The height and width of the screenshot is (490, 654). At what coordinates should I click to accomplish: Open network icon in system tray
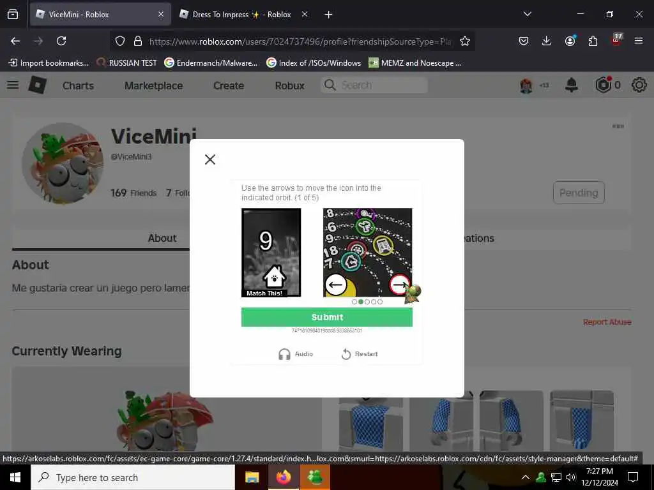click(556, 477)
